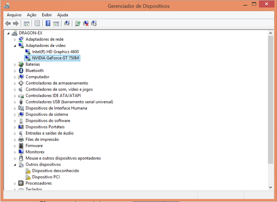
Task: Open the Ação menu
Action: (32, 15)
